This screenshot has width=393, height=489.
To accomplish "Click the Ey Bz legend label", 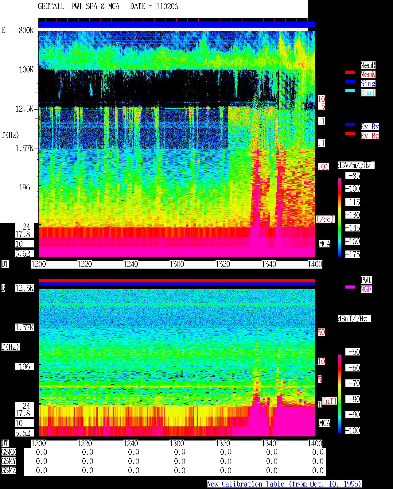I will (370, 136).
